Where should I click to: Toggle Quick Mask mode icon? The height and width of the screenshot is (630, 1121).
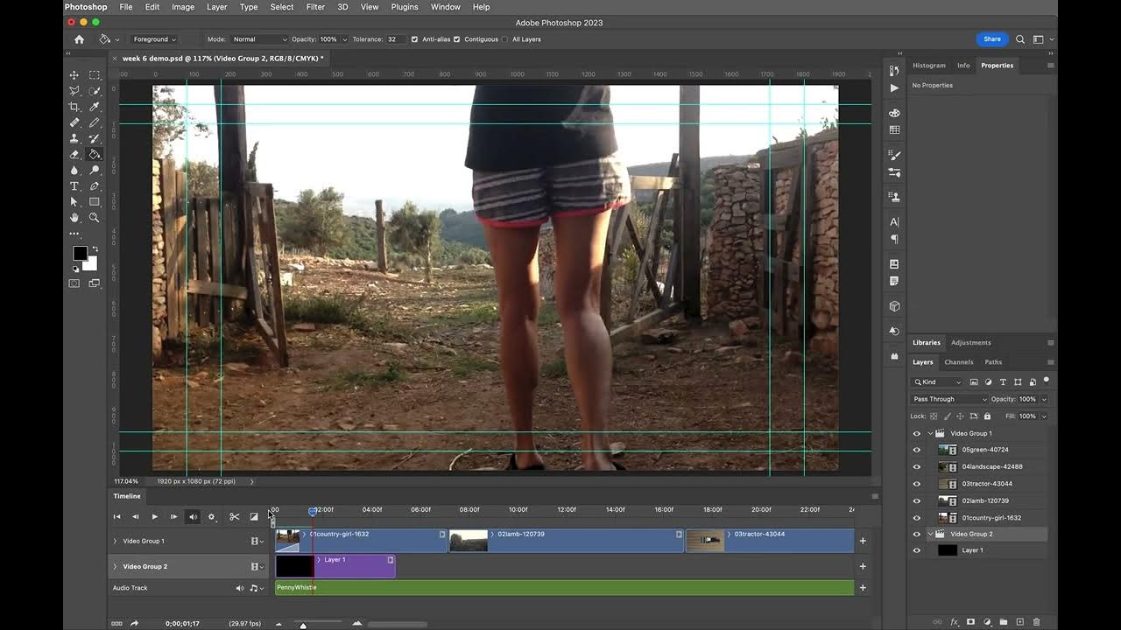click(x=74, y=283)
